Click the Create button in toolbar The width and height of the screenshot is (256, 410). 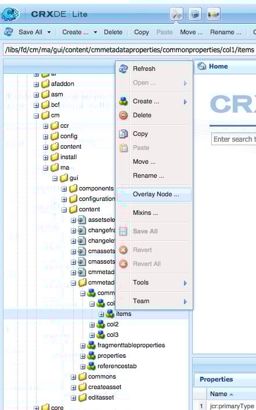[x=75, y=32]
